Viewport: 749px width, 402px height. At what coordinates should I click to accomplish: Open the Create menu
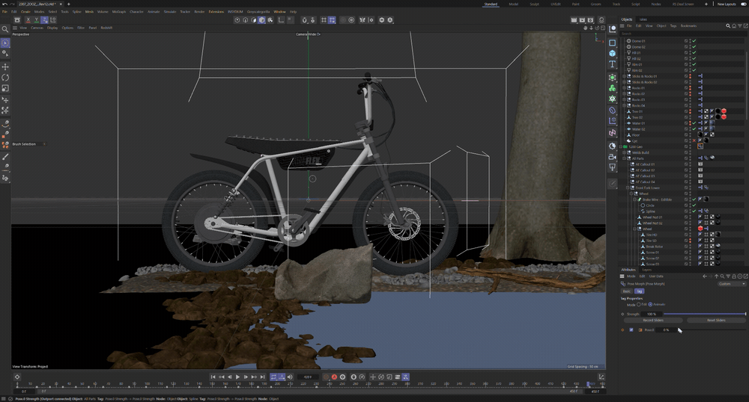(x=25, y=11)
